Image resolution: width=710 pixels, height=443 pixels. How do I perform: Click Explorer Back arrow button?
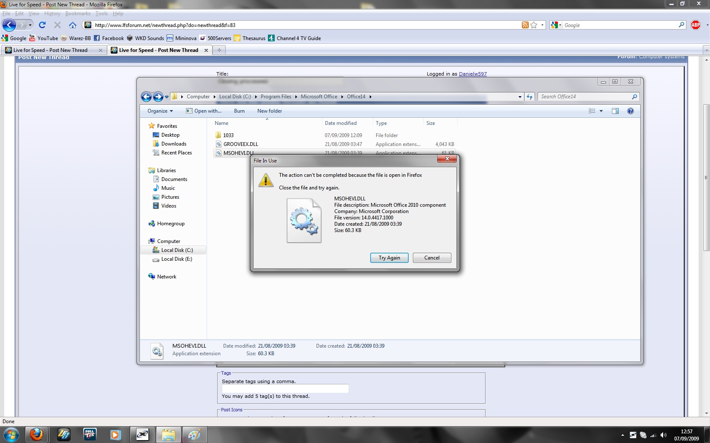146,97
